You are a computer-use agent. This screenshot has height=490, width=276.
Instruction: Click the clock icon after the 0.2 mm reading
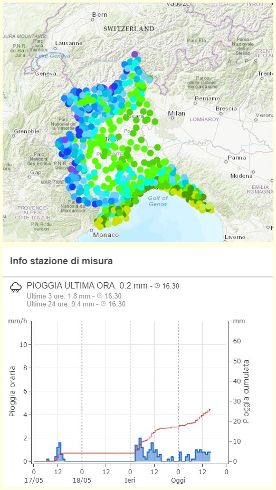coord(157,286)
